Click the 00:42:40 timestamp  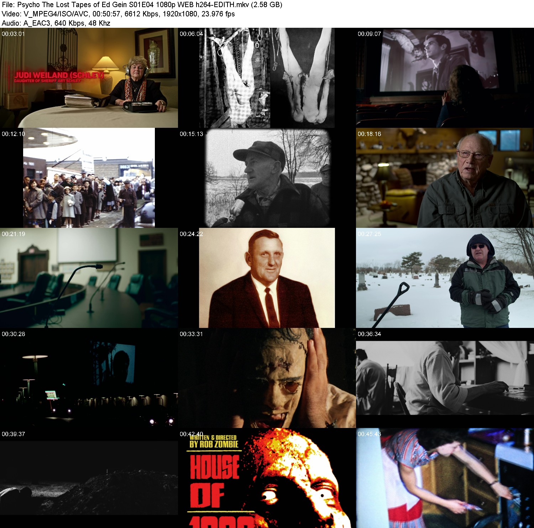191,434
